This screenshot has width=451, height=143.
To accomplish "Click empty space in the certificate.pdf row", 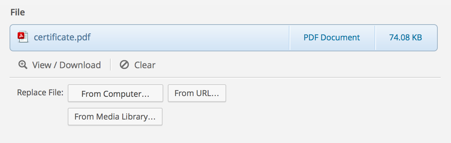I will 189,37.
